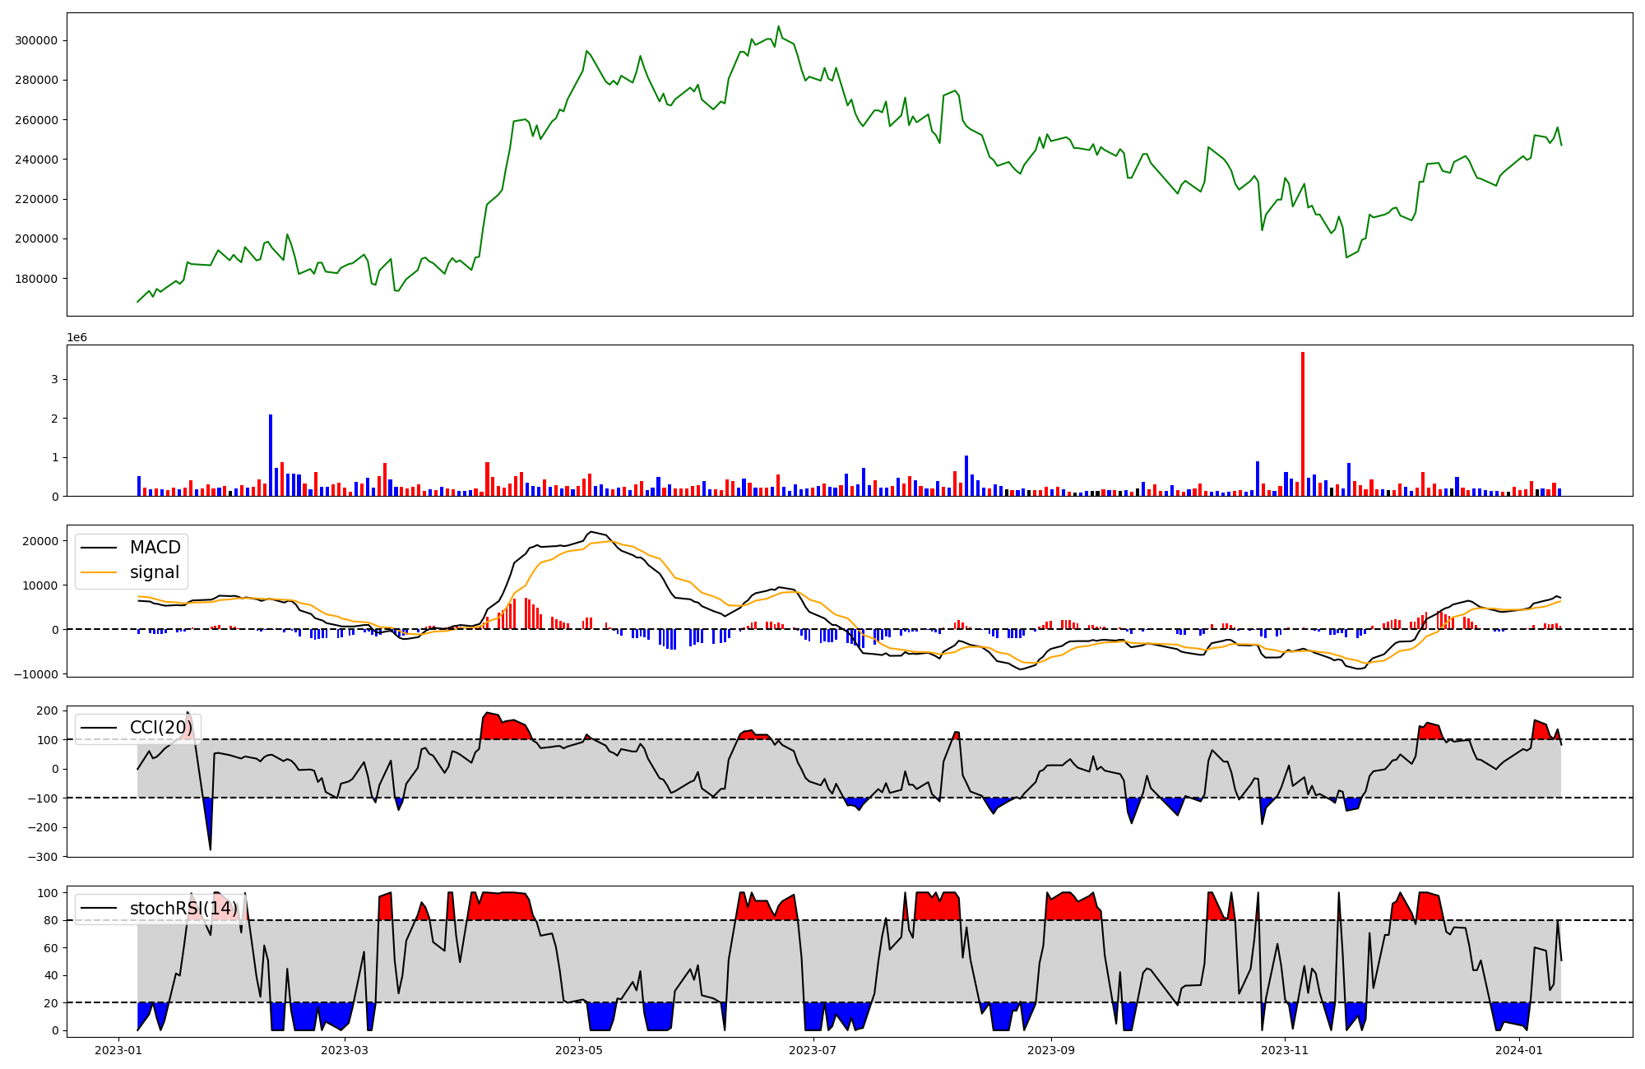Click the -300 tick on CCI axis
The image size is (1645, 1069).
[x=41, y=857]
